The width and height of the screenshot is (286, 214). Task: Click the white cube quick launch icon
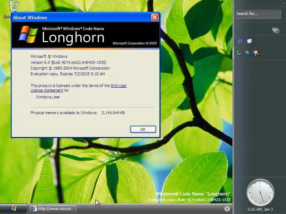[x=249, y=41]
